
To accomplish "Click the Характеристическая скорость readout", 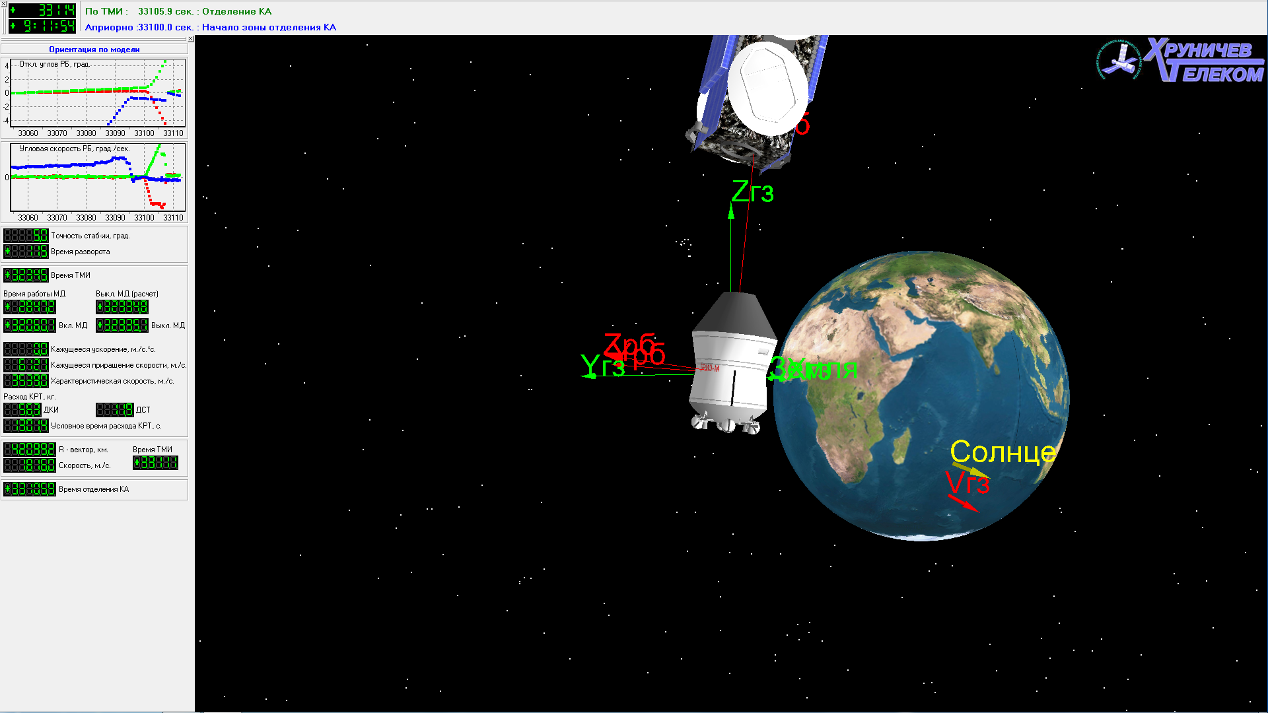I will pos(26,381).
